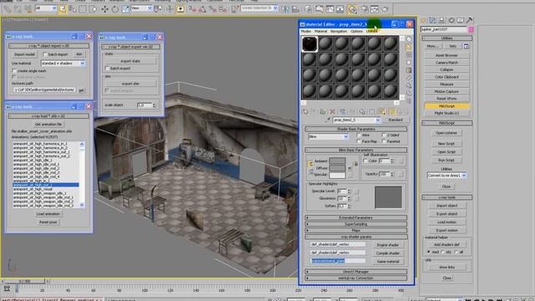Click Video Color Check icon in Material Editor

[409, 70]
